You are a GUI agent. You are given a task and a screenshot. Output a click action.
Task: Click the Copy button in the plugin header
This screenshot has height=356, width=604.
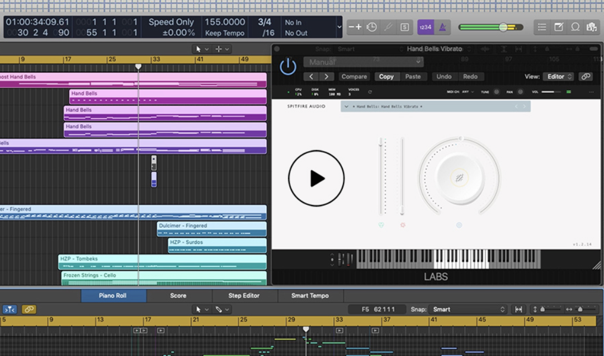386,76
